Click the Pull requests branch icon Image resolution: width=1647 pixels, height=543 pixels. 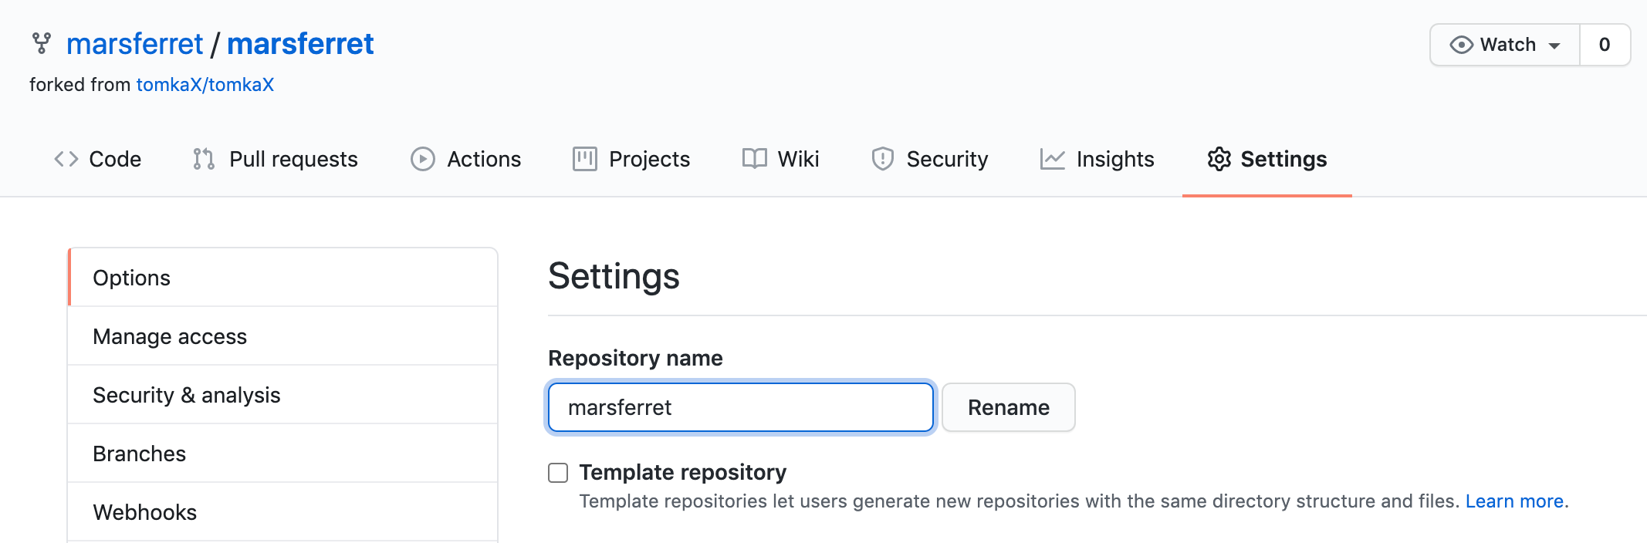click(x=204, y=159)
